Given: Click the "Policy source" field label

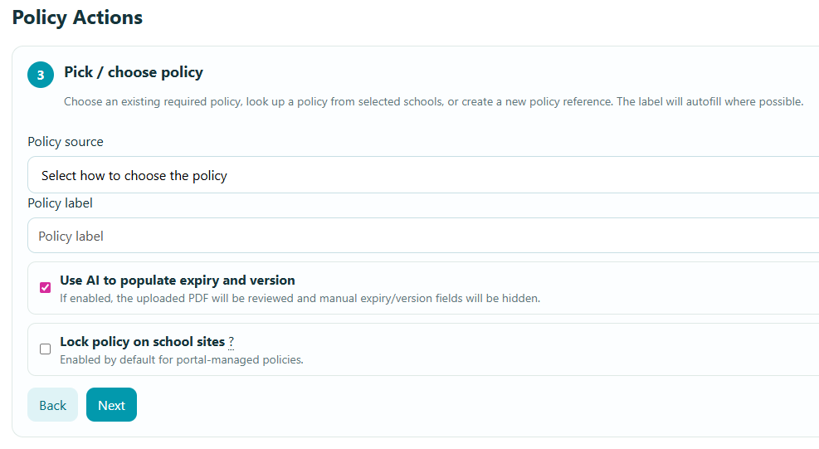Looking at the screenshot, I should point(66,142).
